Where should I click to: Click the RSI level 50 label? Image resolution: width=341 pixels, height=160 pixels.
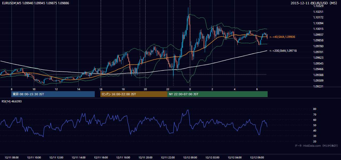[x=315, y=125]
